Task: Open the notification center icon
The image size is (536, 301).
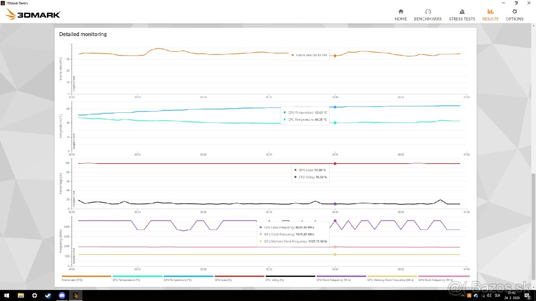Action: (x=528, y=295)
